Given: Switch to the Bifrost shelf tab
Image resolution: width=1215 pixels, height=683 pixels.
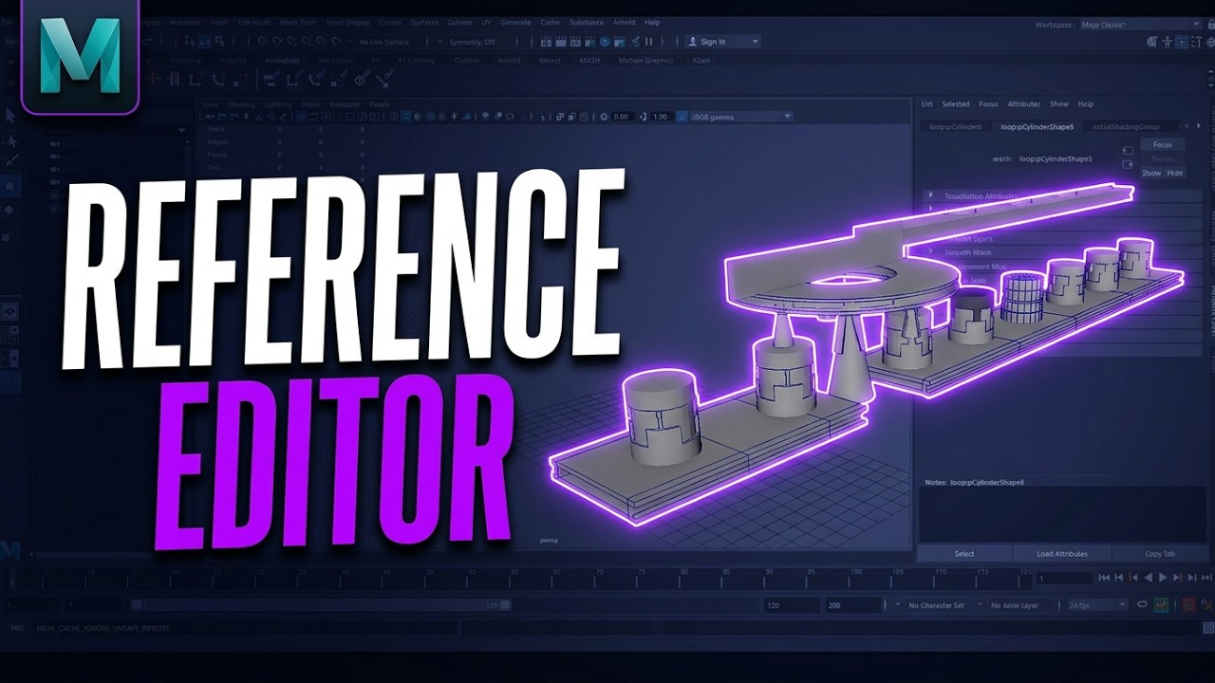Looking at the screenshot, I should point(550,60).
